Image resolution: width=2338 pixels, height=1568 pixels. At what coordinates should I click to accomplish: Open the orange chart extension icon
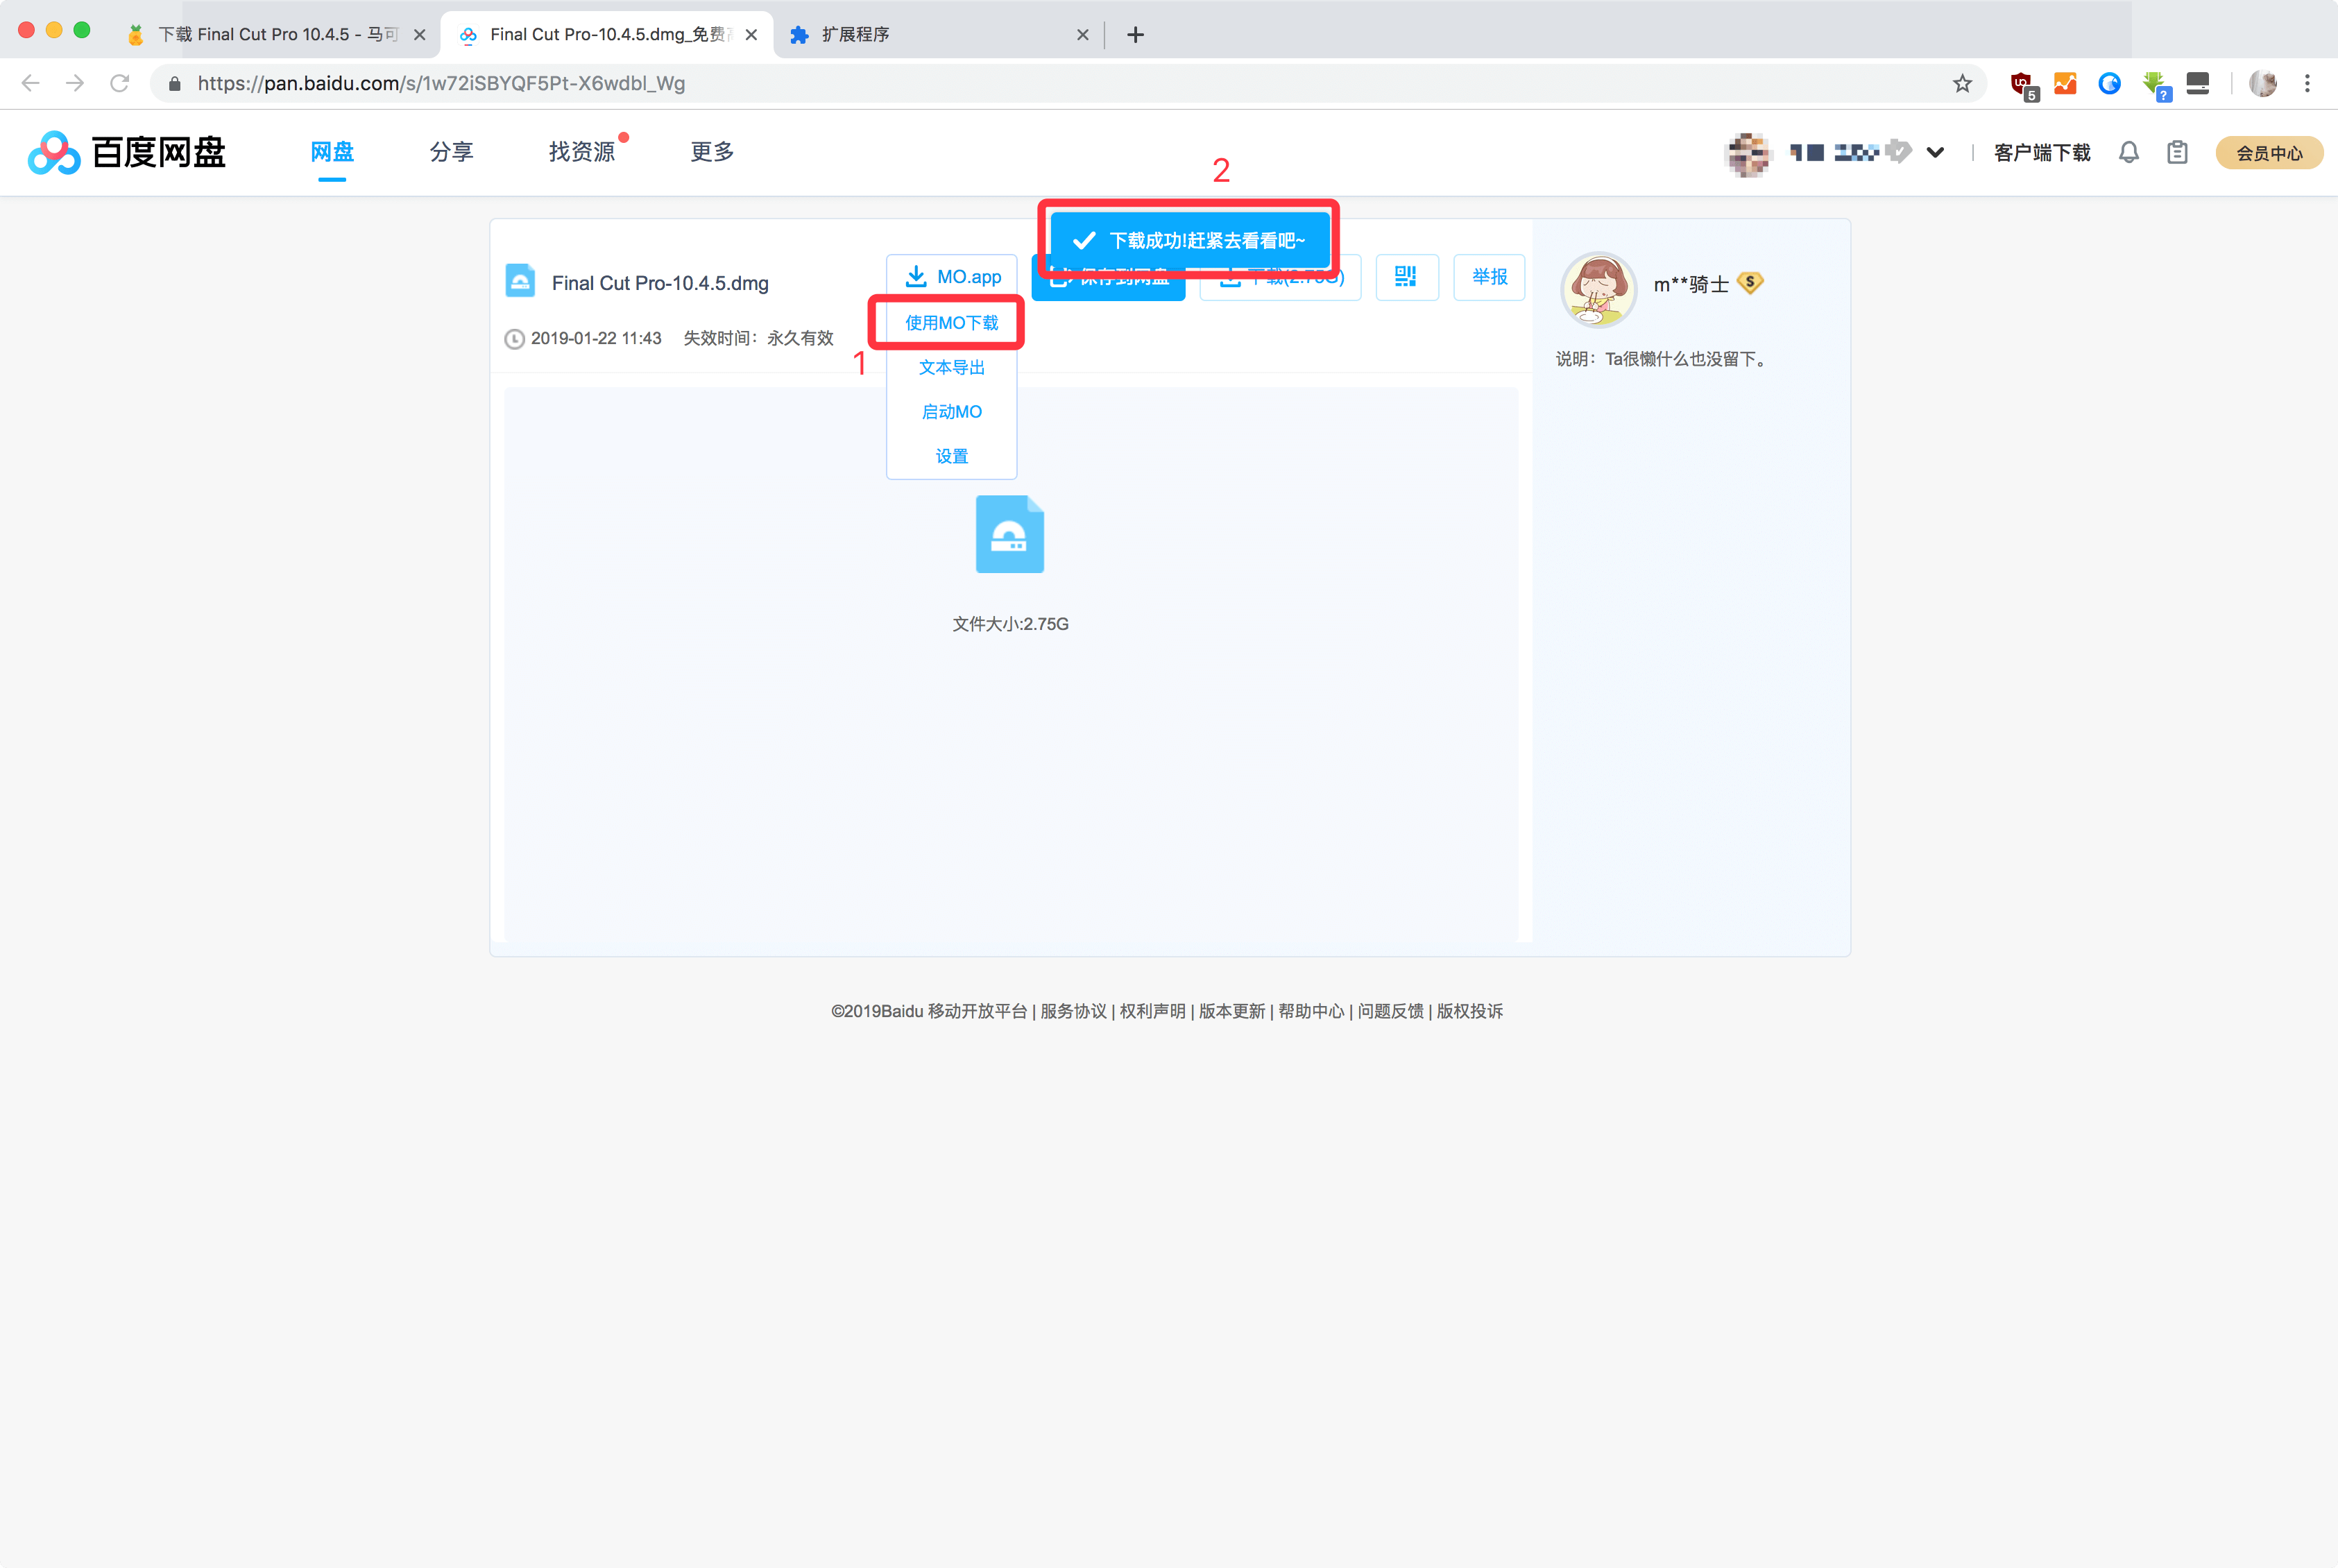2065,83
